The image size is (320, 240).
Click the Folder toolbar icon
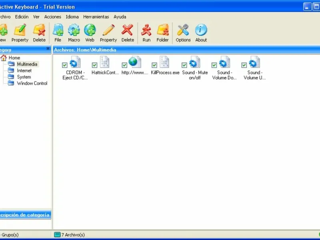[163, 30]
